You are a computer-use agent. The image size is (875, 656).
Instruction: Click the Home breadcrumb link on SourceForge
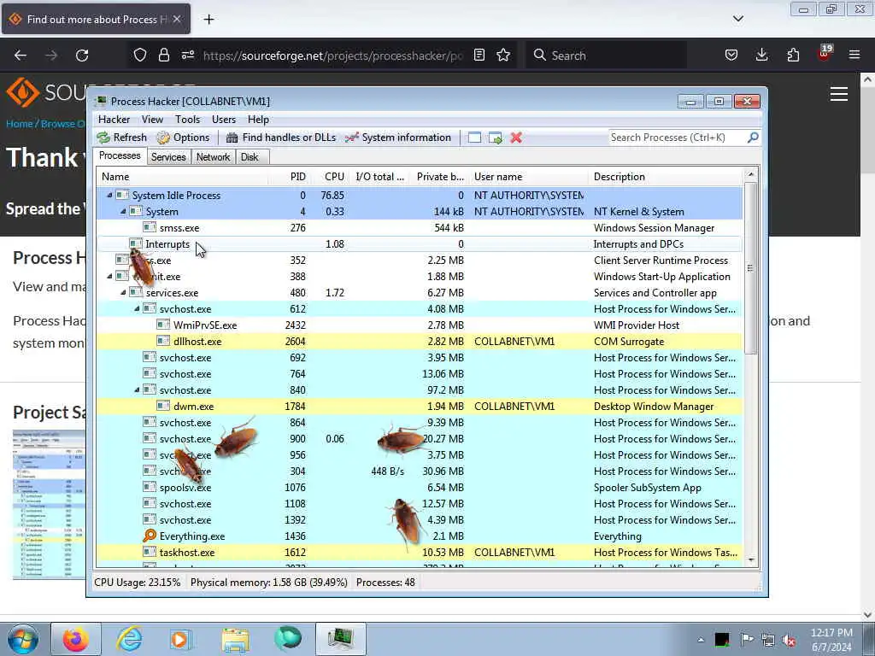click(19, 124)
